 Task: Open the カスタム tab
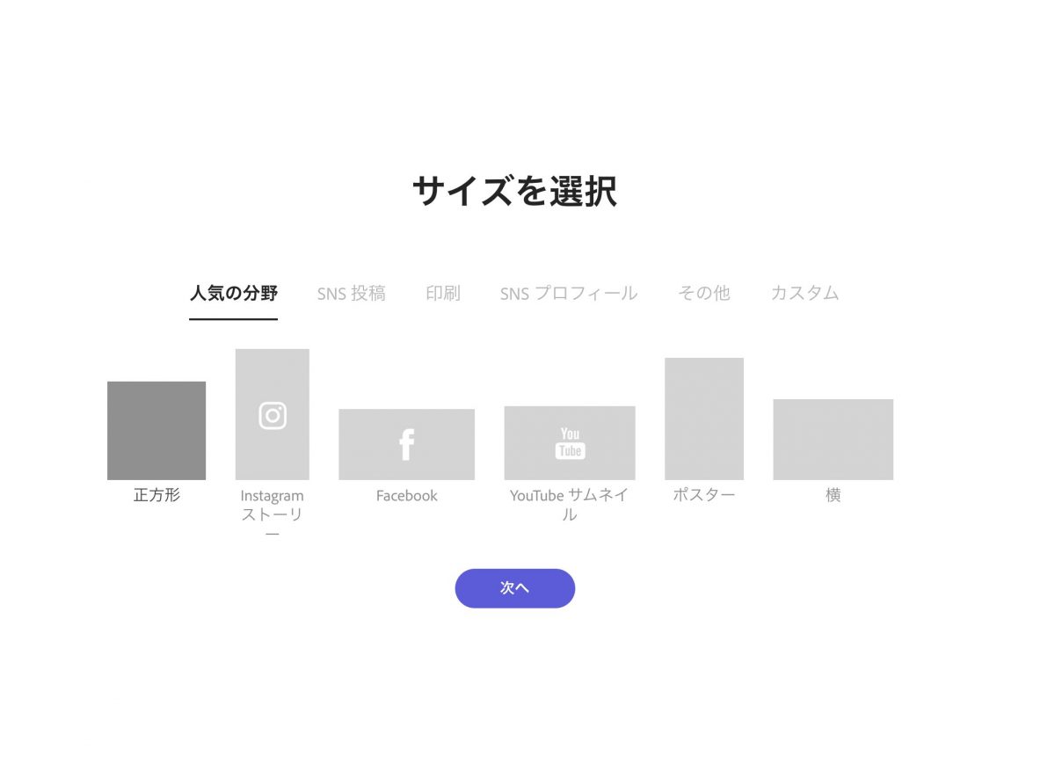pyautogui.click(x=804, y=294)
